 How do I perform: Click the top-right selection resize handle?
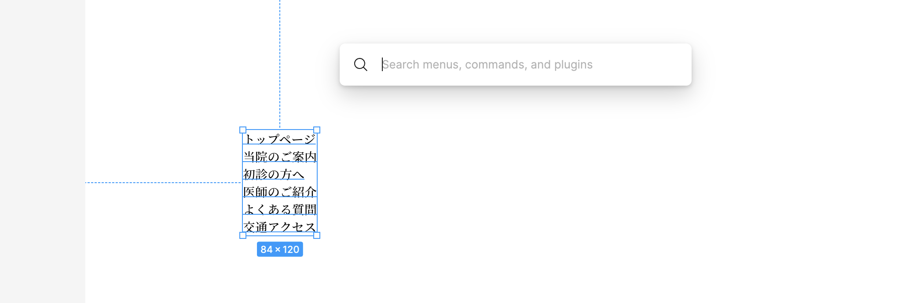(317, 130)
